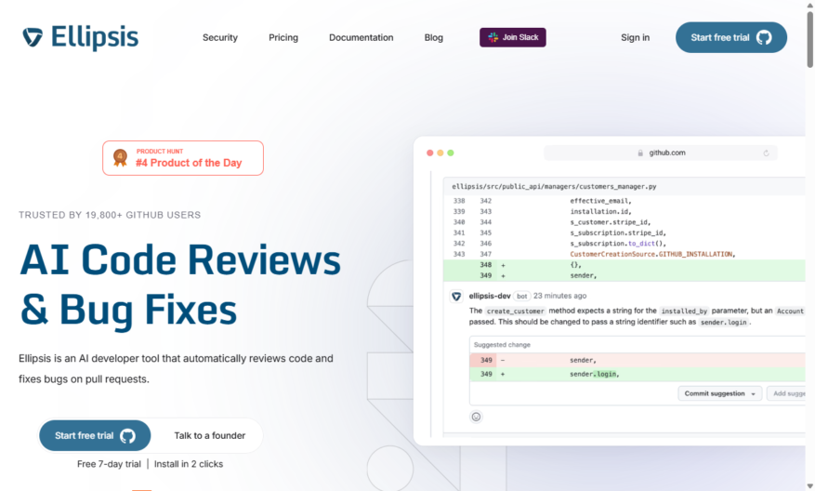The height and width of the screenshot is (491, 815).
Task: Click the AI Code Reviews headline
Action: [180, 259]
